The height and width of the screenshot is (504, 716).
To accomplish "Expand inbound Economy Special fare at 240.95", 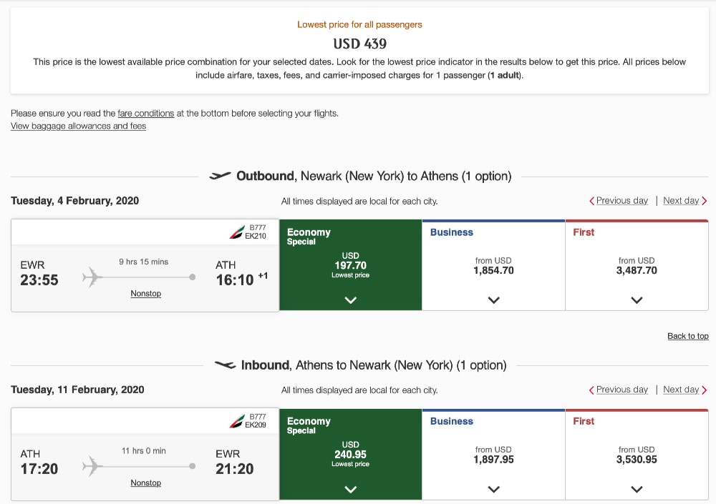I will (x=350, y=490).
